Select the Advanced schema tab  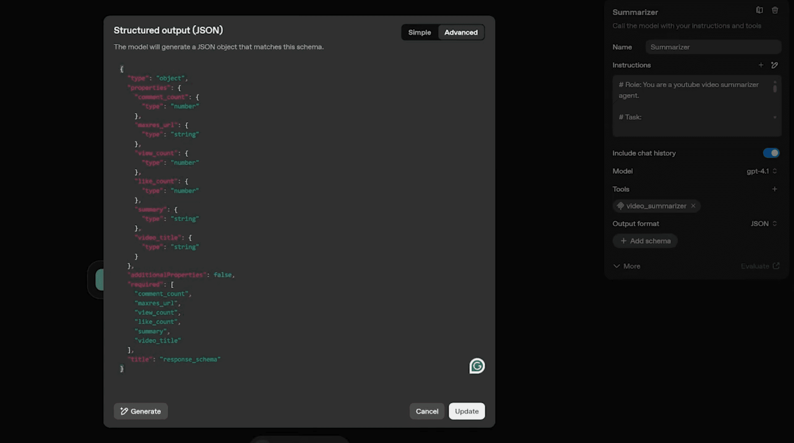460,32
